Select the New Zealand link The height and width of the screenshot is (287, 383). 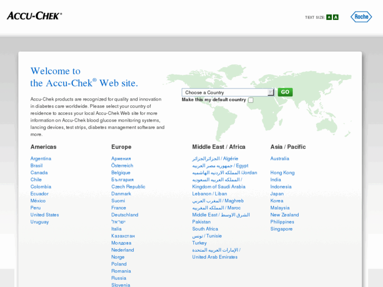(284, 215)
